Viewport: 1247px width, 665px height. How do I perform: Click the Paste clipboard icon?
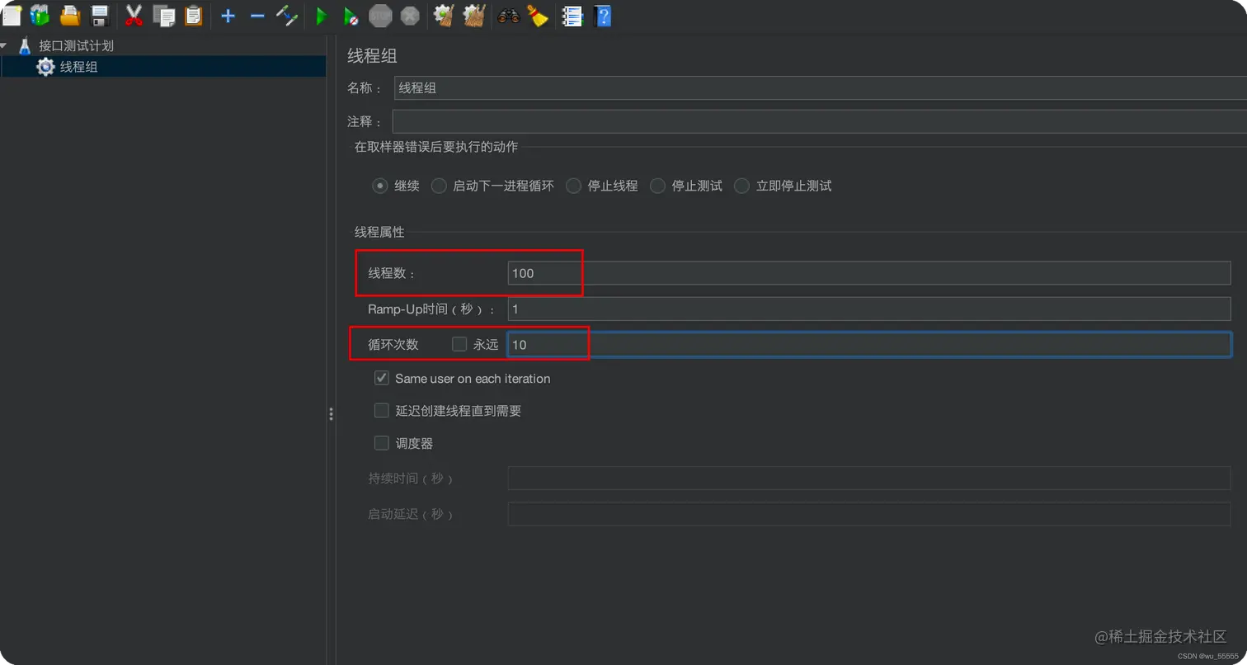[194, 15]
